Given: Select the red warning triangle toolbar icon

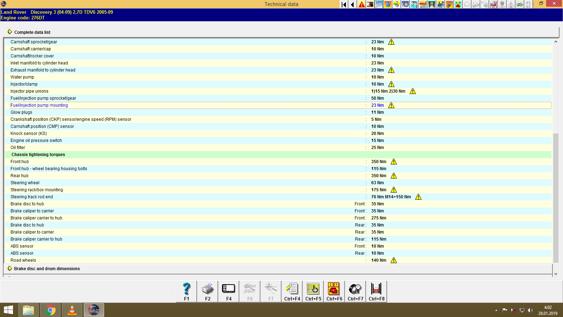Looking at the screenshot, I should pos(361,4).
